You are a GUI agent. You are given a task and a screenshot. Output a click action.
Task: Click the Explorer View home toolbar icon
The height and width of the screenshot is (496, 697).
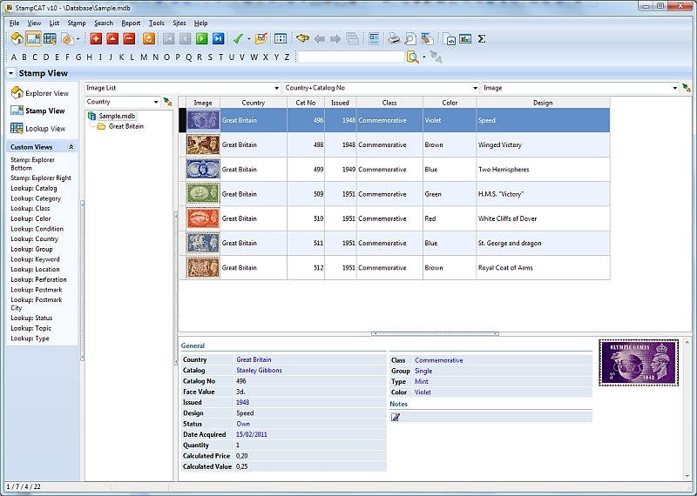pos(17,39)
